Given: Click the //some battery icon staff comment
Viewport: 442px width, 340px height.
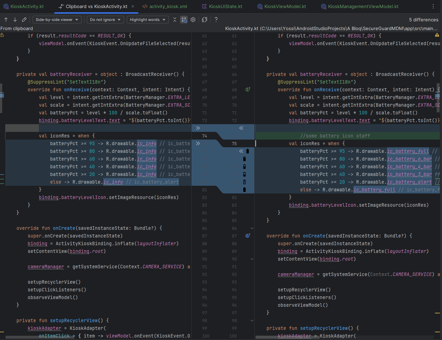Looking at the screenshot, I should (335, 136).
